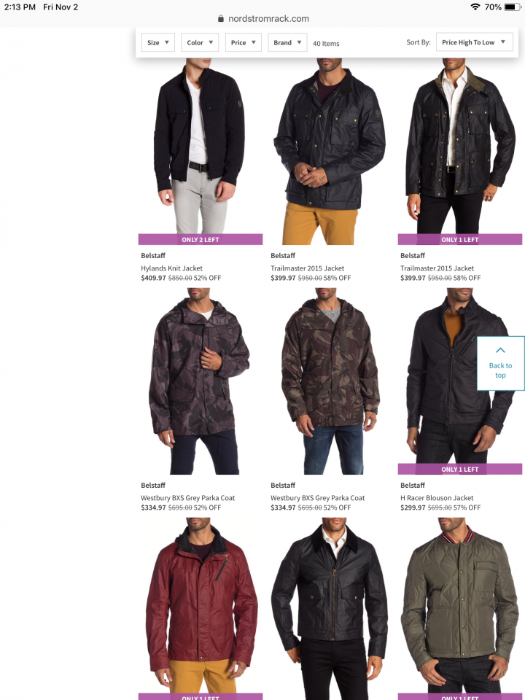Viewport: 525px width, 700px height.
Task: Tap the lock icon beside nordstromrack.com
Action: click(x=220, y=19)
